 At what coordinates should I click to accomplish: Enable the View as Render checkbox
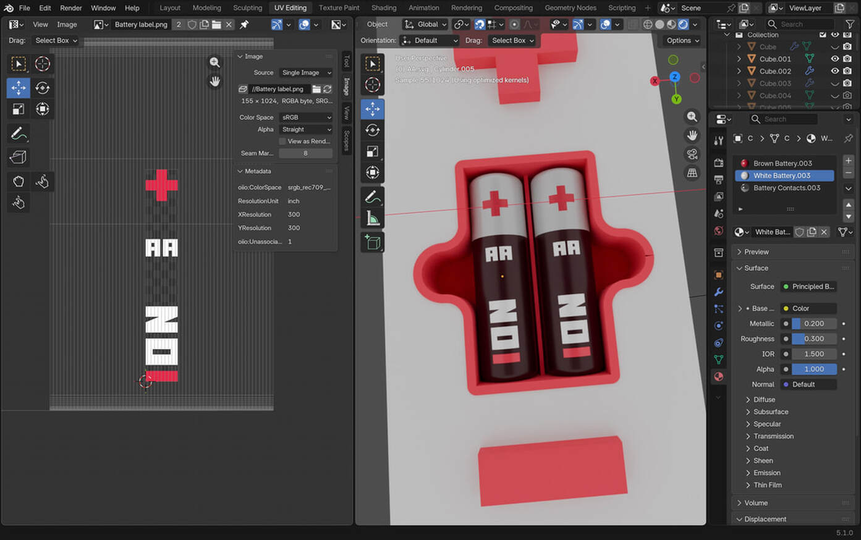tap(282, 141)
